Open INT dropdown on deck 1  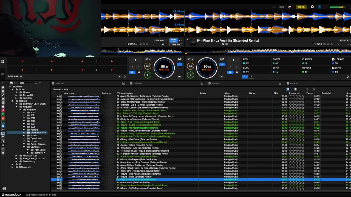(x=148, y=59)
